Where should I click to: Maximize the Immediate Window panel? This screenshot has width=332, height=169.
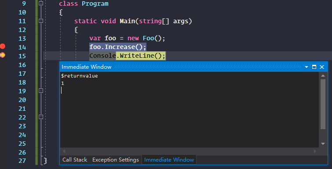pyautogui.click(x=314, y=67)
